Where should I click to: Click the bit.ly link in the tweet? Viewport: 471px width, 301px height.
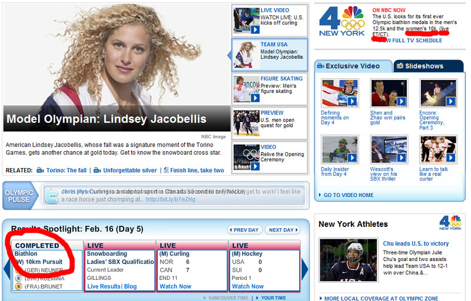tap(170, 199)
